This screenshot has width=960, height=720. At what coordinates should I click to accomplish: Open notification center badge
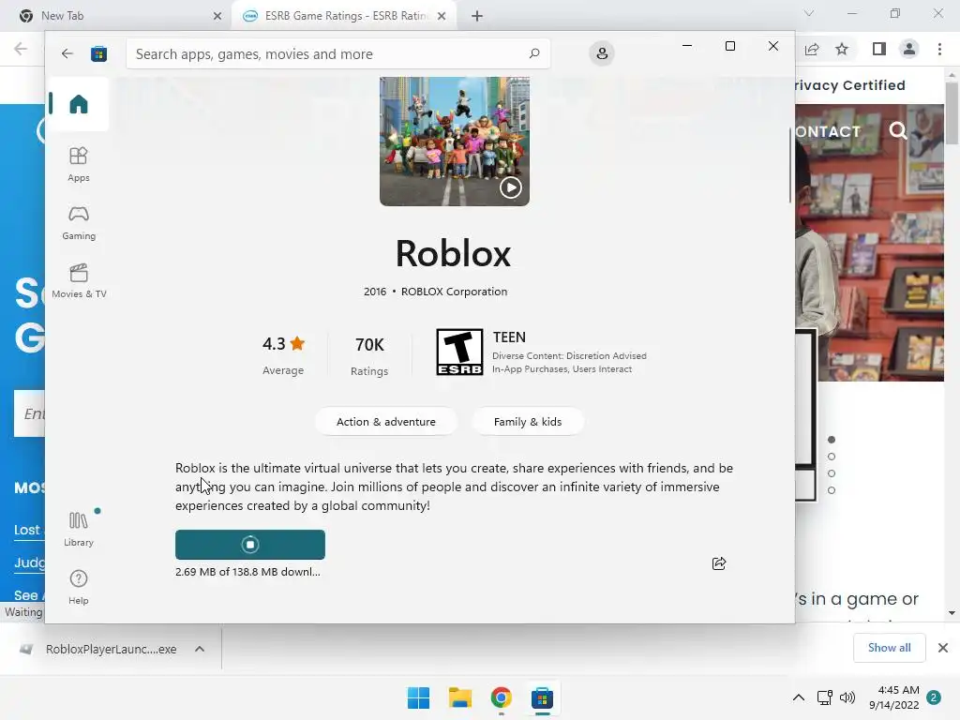tap(934, 697)
